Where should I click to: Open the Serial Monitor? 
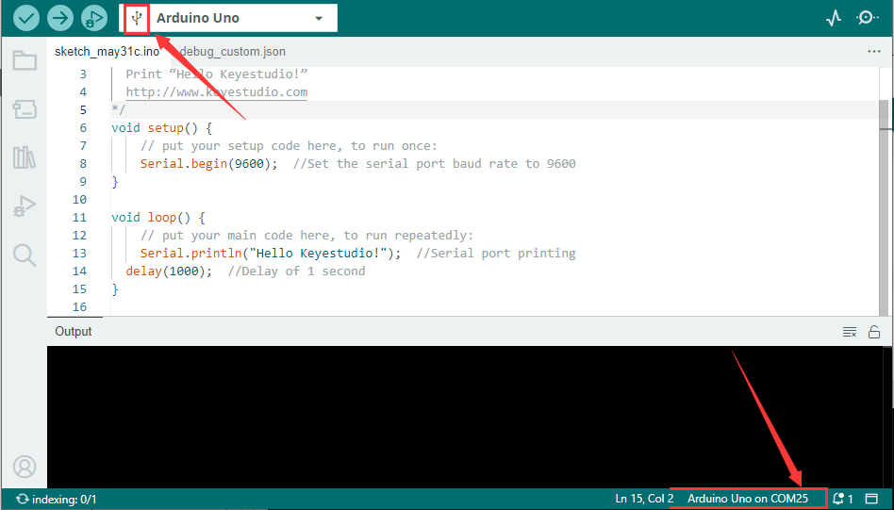pos(867,18)
